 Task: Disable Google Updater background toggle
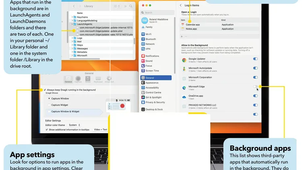255,59
